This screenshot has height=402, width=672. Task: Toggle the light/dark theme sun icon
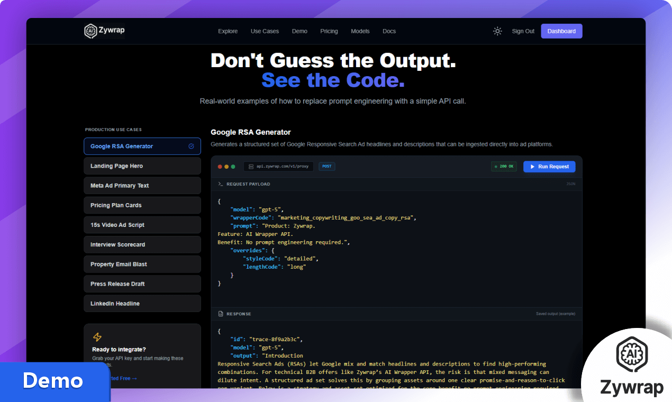pos(497,31)
